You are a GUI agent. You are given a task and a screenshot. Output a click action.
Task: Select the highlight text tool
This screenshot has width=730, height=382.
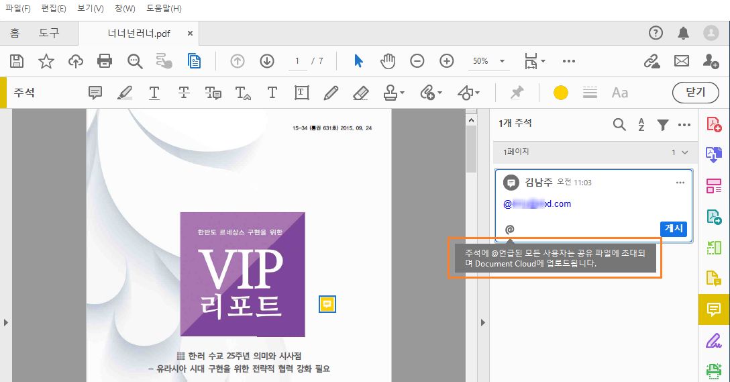(124, 93)
